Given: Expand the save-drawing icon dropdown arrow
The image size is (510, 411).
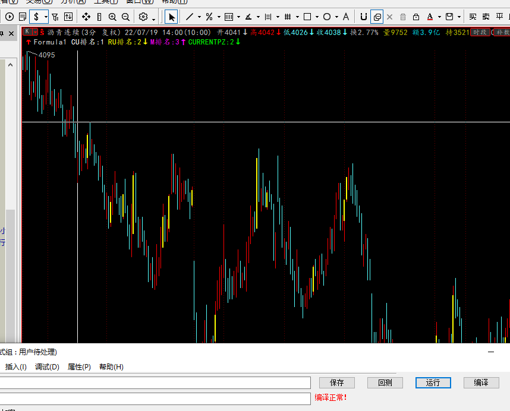Looking at the screenshot, I should (x=459, y=17).
